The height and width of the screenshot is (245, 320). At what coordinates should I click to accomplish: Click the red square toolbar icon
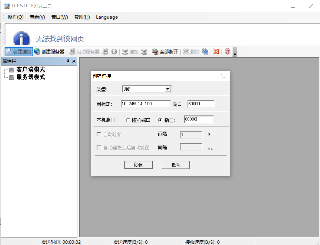[216, 51]
